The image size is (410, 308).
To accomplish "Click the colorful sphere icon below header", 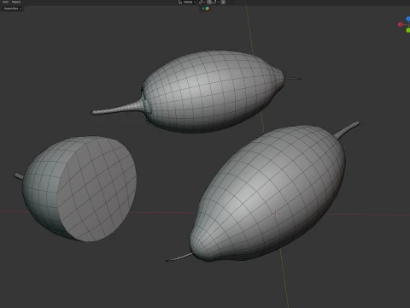I will 208,9.
